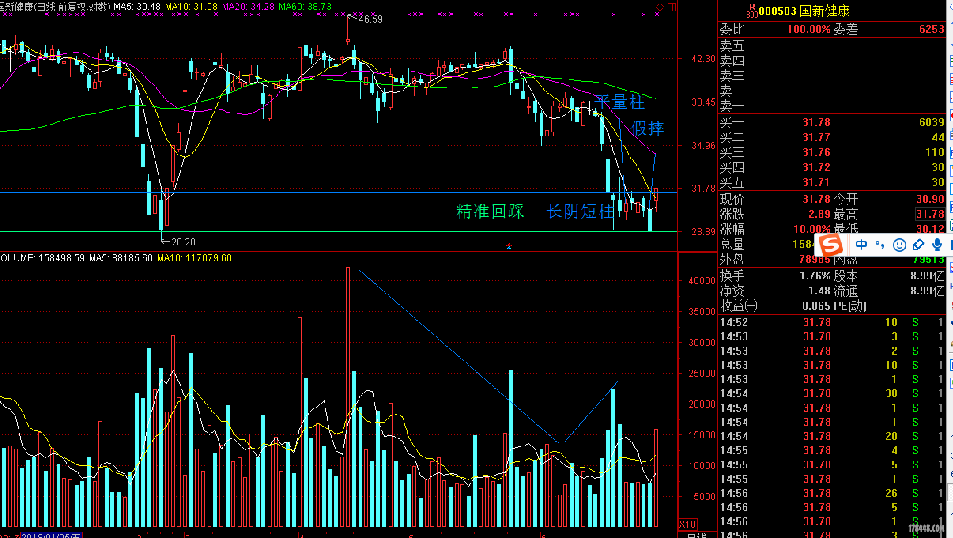The width and height of the screenshot is (953, 538).
Task: Click the 40000 volume axis label
Action: click(x=702, y=281)
